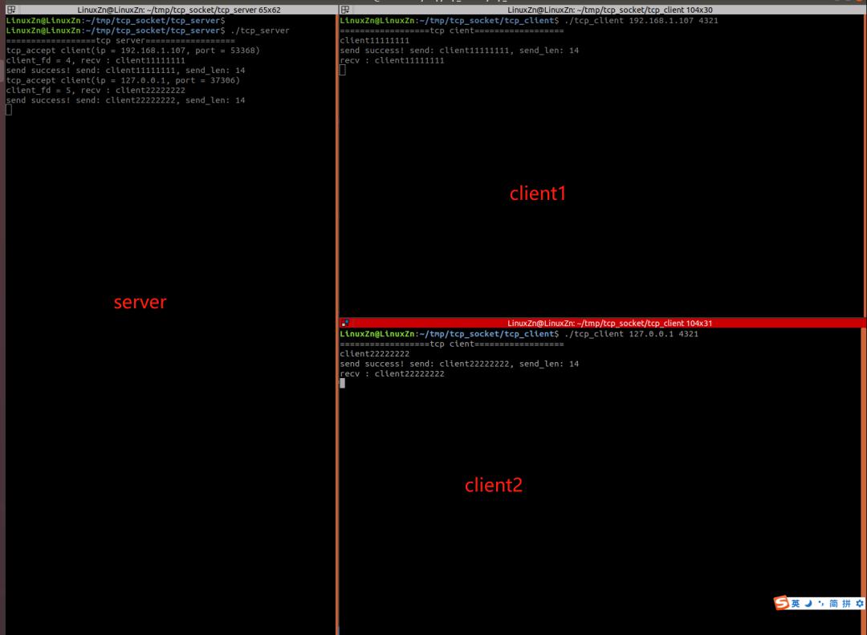Click the empty first prompt line in server pane
Image resolution: width=867 pixels, height=635 pixels.
coord(116,20)
